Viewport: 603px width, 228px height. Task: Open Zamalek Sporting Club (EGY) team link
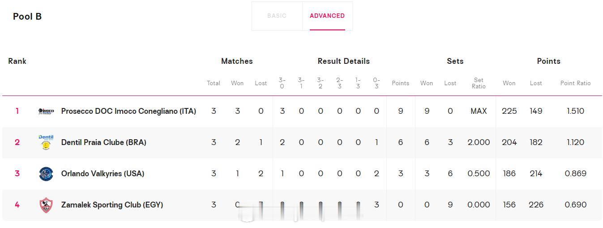112,205
